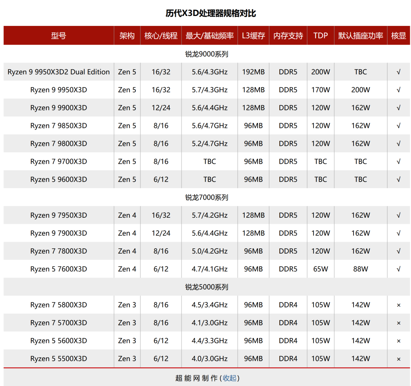Click the 超能网制作 credit text
Screen dimensions: 411x386
click(197, 378)
